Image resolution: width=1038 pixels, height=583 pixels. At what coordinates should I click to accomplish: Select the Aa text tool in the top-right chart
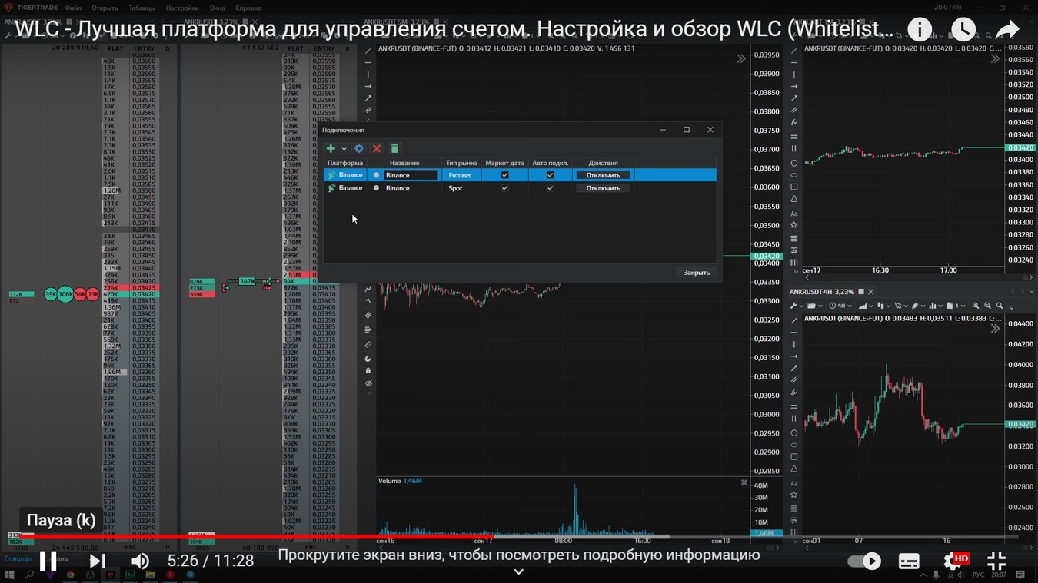click(794, 214)
